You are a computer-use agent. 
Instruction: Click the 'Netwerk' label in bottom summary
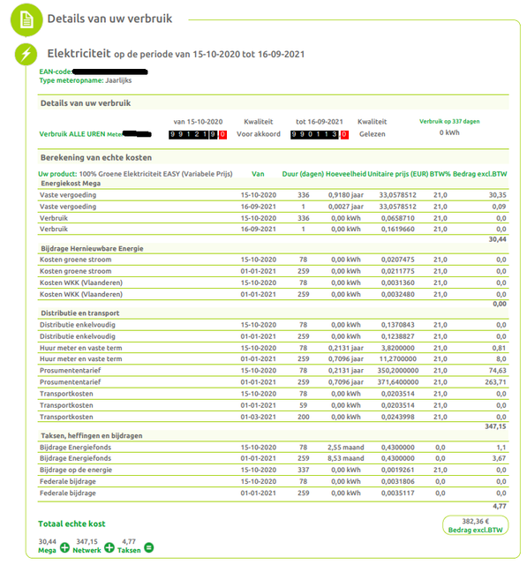click(x=87, y=550)
